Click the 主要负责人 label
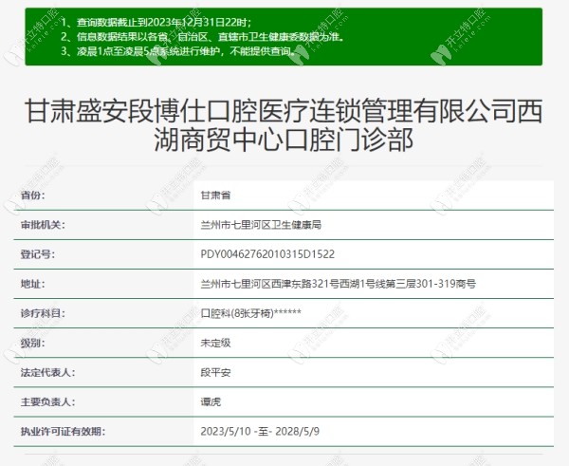Image resolution: width=569 pixels, height=466 pixels. click(48, 401)
